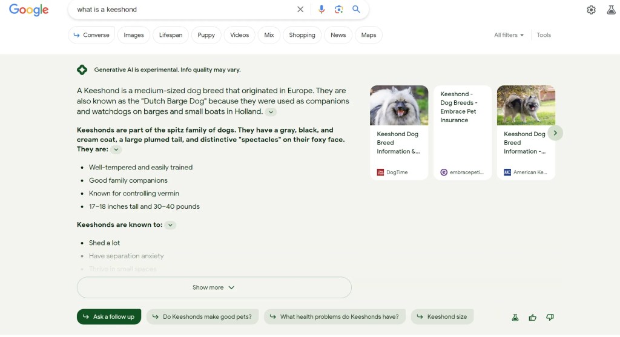Give thumbs up to AI answer
Image resolution: width=620 pixels, height=337 pixels.
pyautogui.click(x=533, y=317)
